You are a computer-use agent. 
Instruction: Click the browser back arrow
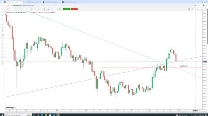pos(2,5)
